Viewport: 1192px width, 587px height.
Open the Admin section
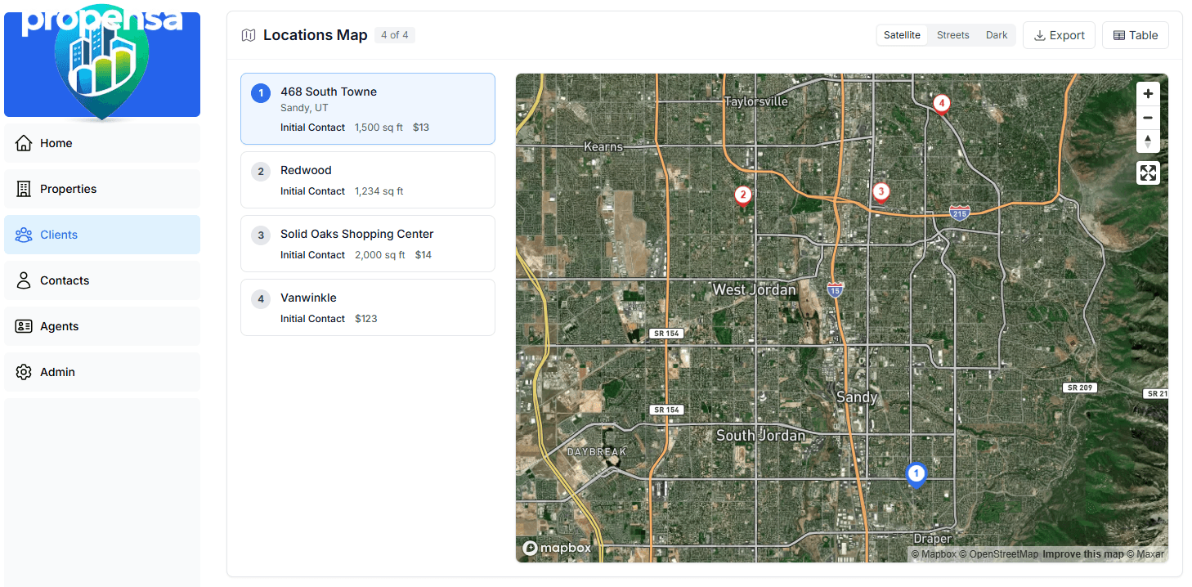point(57,371)
